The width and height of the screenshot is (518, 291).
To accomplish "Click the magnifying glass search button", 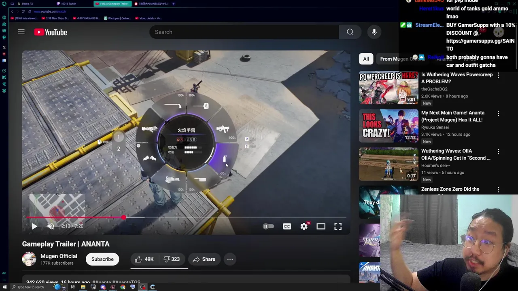I will coord(350,32).
